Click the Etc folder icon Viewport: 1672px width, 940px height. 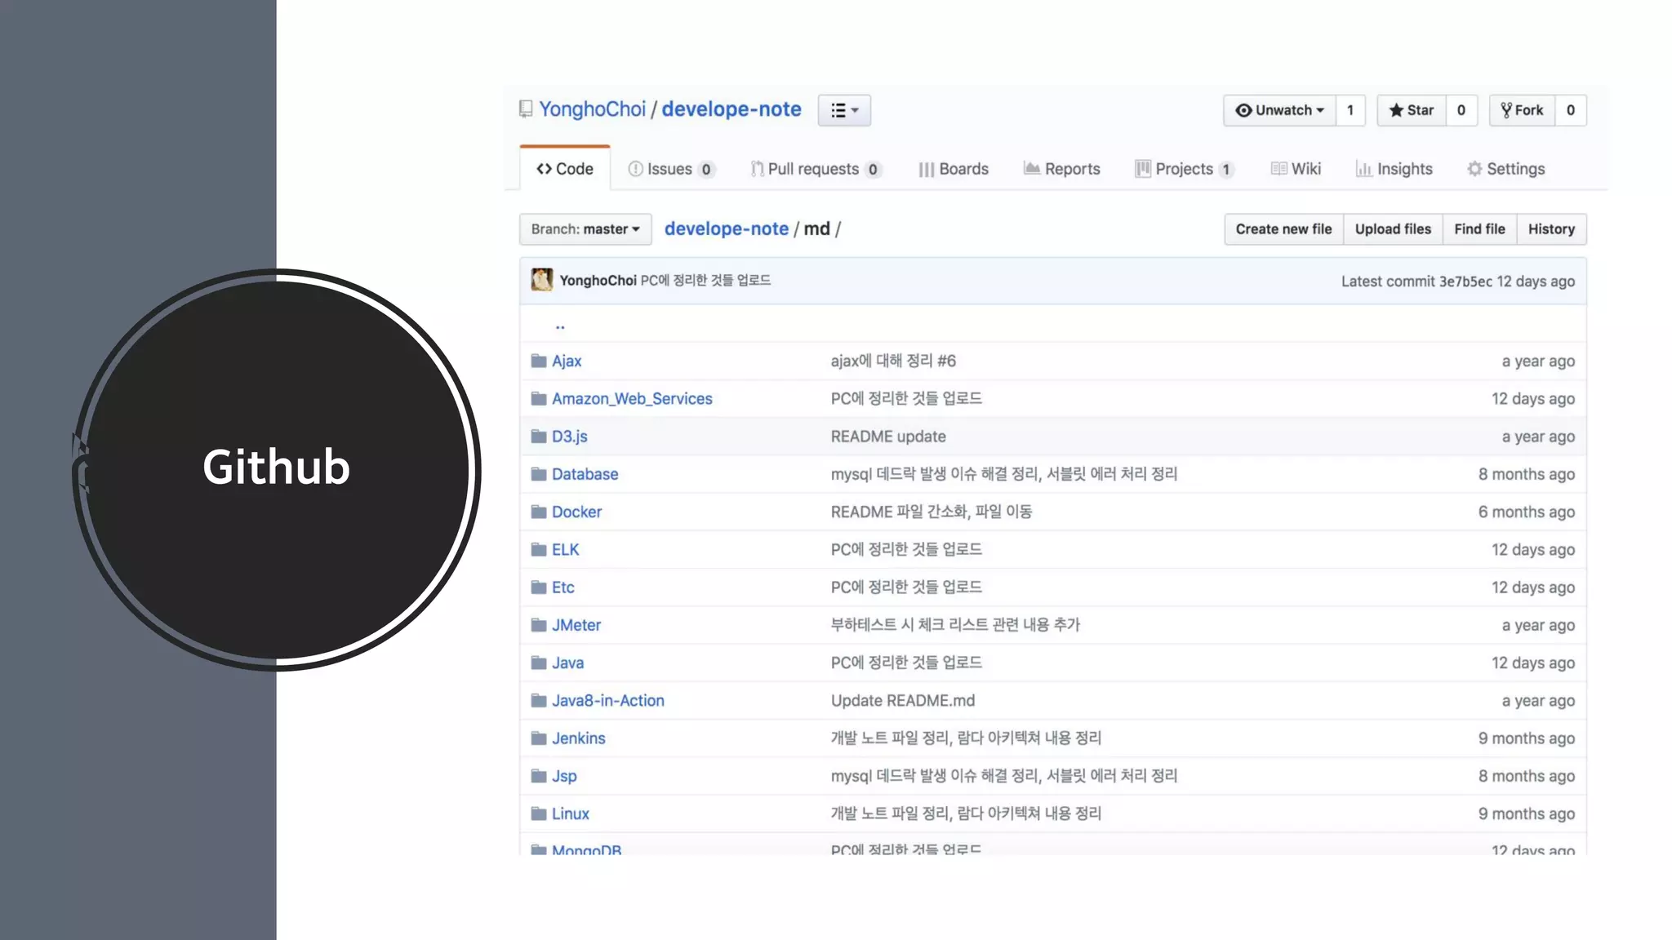[539, 587]
